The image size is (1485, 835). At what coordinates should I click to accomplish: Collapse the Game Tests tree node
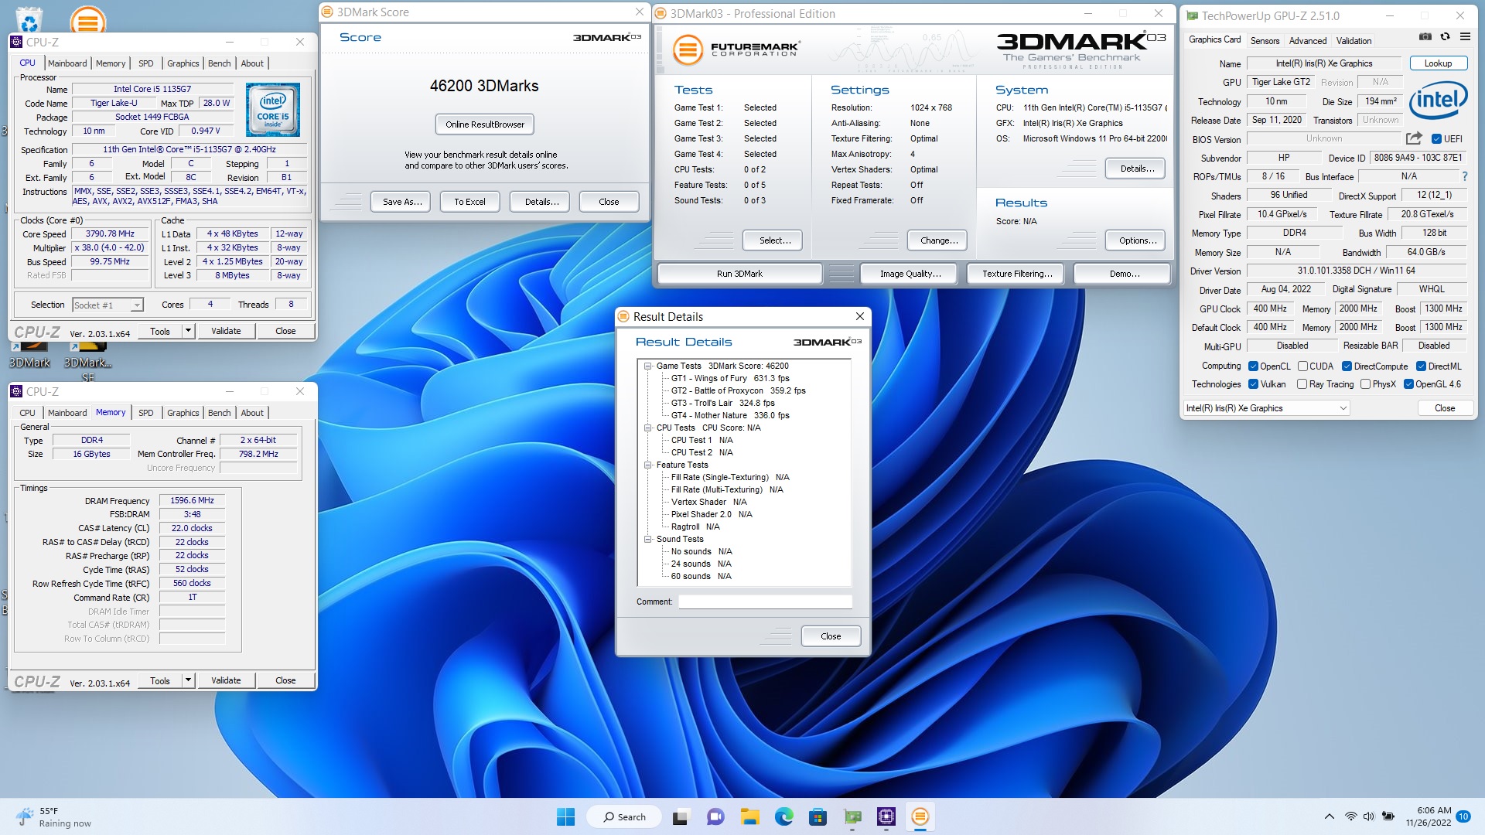648,366
